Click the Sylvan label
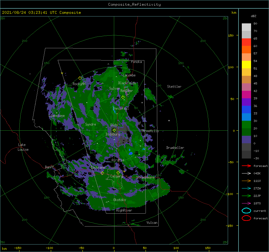This screenshot has height=252, width=269. point(114,88)
